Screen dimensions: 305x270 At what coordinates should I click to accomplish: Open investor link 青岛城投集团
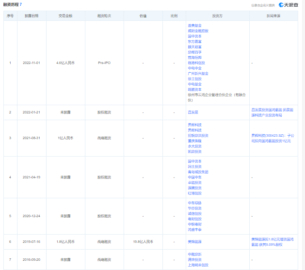pyautogui.click(x=198, y=172)
